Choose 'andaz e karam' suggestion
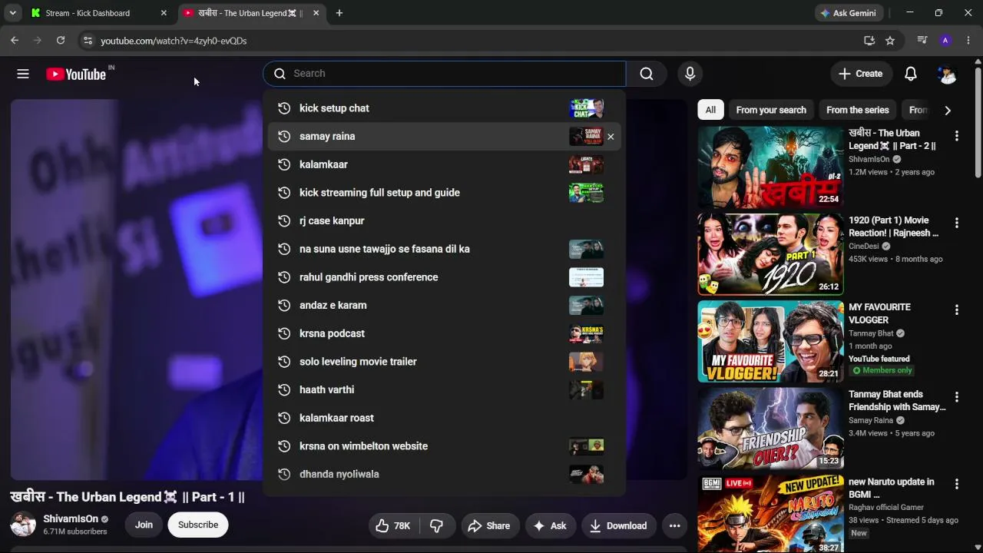 pyautogui.click(x=444, y=306)
